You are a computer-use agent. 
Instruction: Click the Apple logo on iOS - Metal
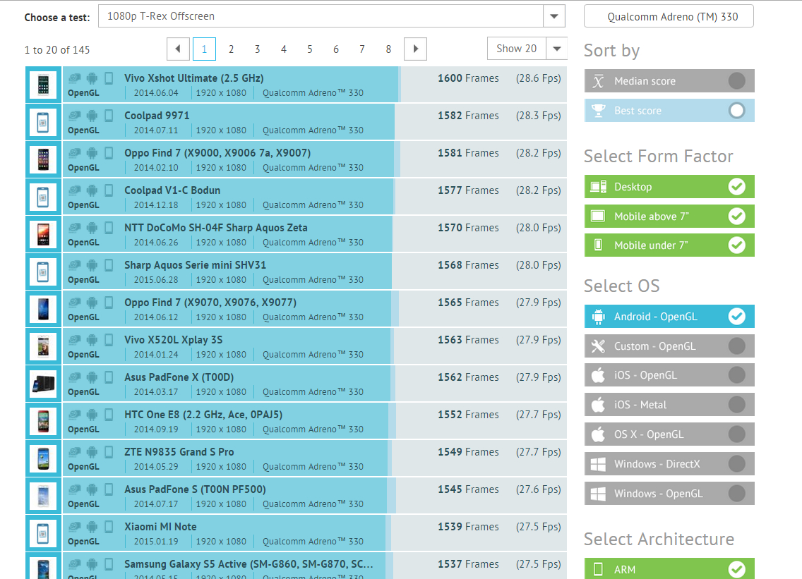(598, 405)
